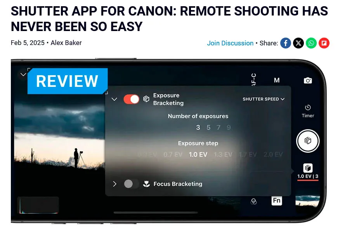The height and width of the screenshot is (242, 340).
Task: Turn off the Exposure Bracketing toggle
Action: click(132, 99)
